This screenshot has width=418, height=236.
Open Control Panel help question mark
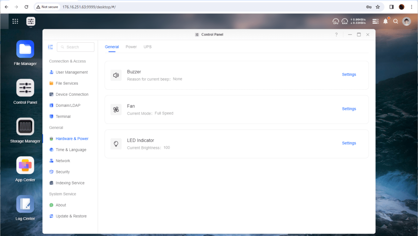337,35
